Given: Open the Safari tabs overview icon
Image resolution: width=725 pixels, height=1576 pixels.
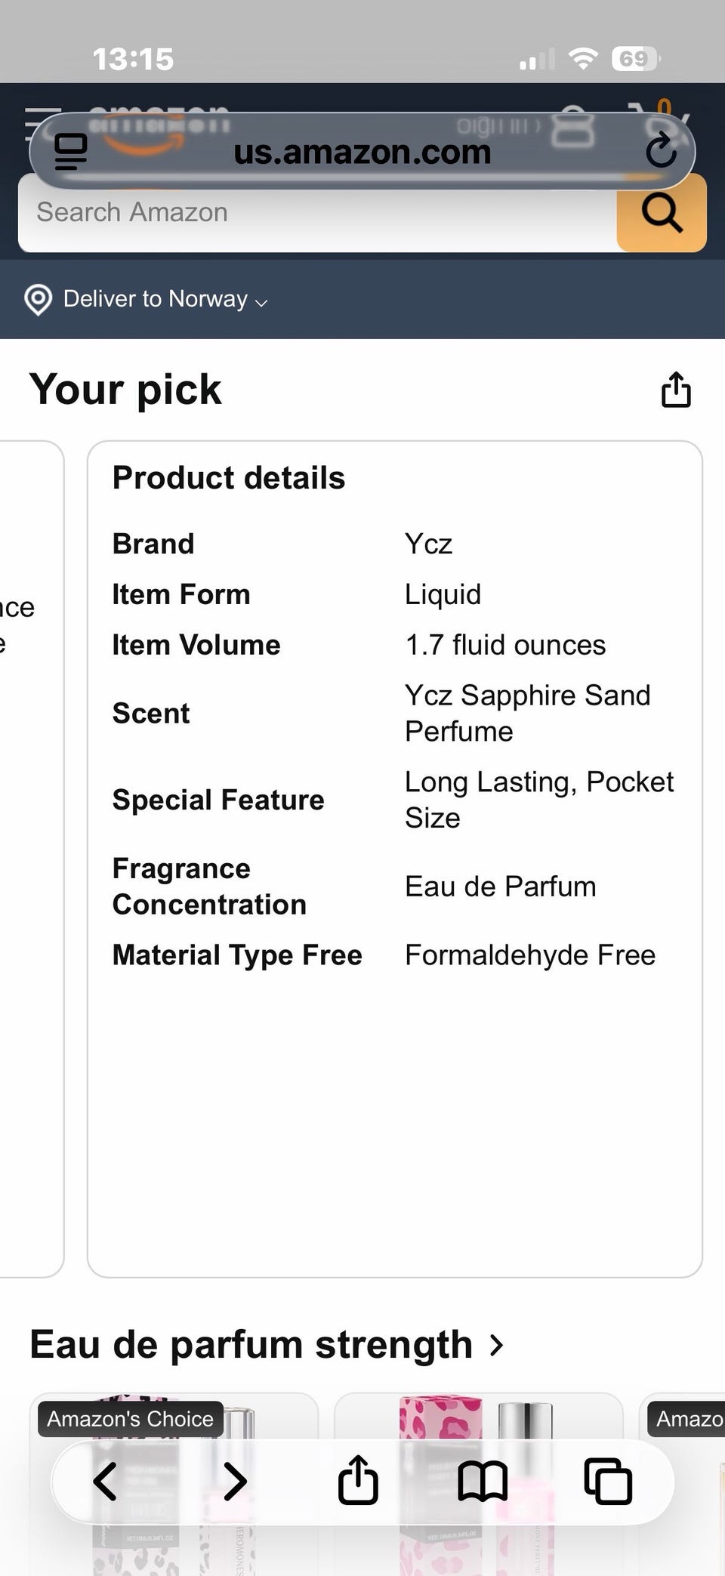Looking at the screenshot, I should [608, 1481].
